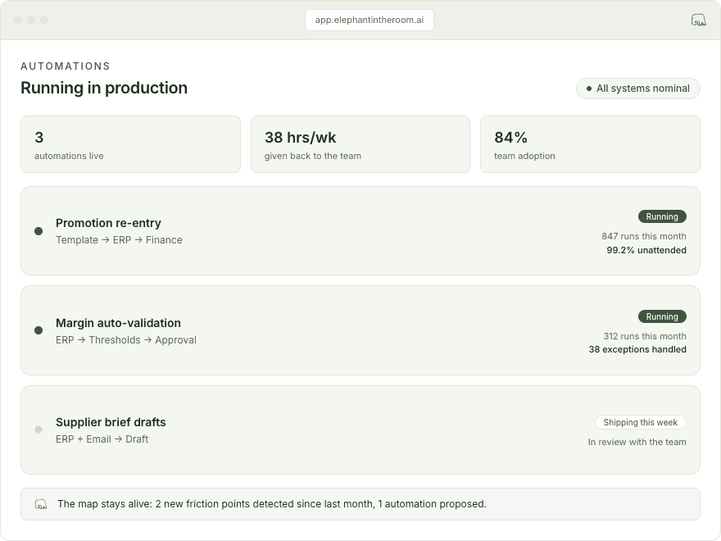
Task: Click green status dot beside Promotion re-entry
Action: point(39,231)
